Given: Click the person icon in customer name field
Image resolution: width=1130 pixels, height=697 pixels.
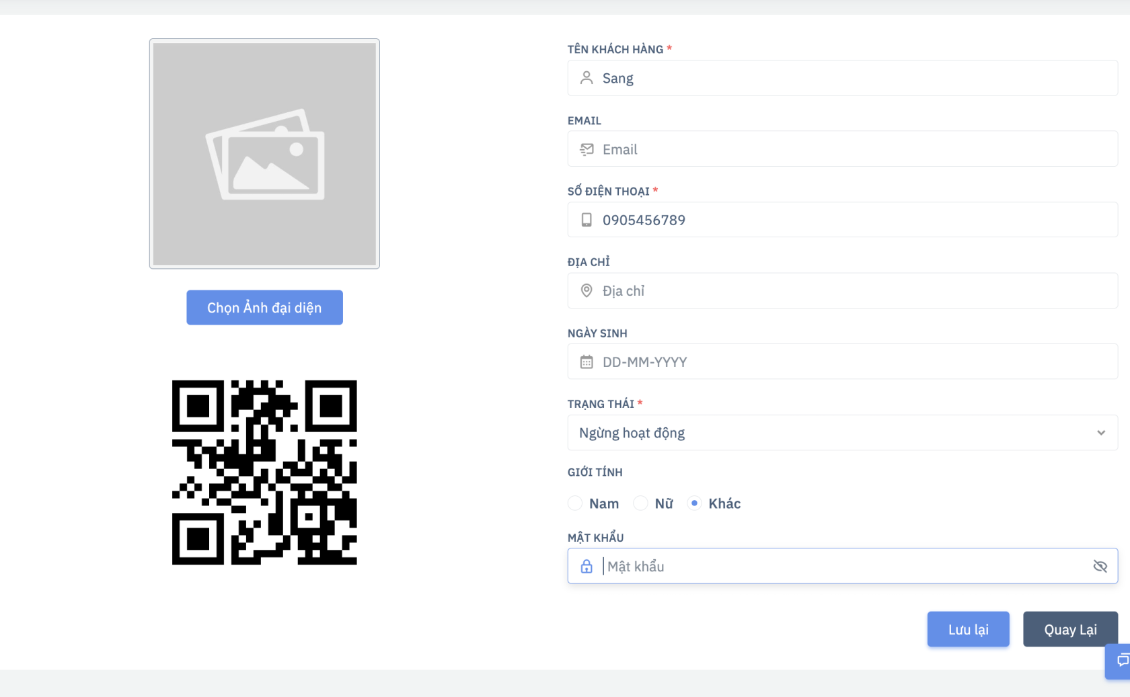Looking at the screenshot, I should coord(587,78).
